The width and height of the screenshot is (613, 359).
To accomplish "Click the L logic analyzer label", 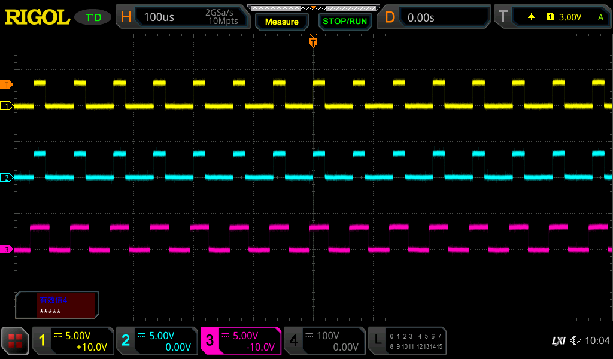I will pyautogui.click(x=378, y=340).
